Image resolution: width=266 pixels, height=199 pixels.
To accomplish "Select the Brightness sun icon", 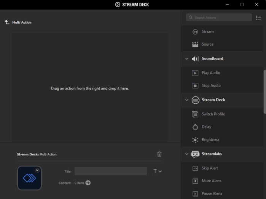I will point(195,140).
